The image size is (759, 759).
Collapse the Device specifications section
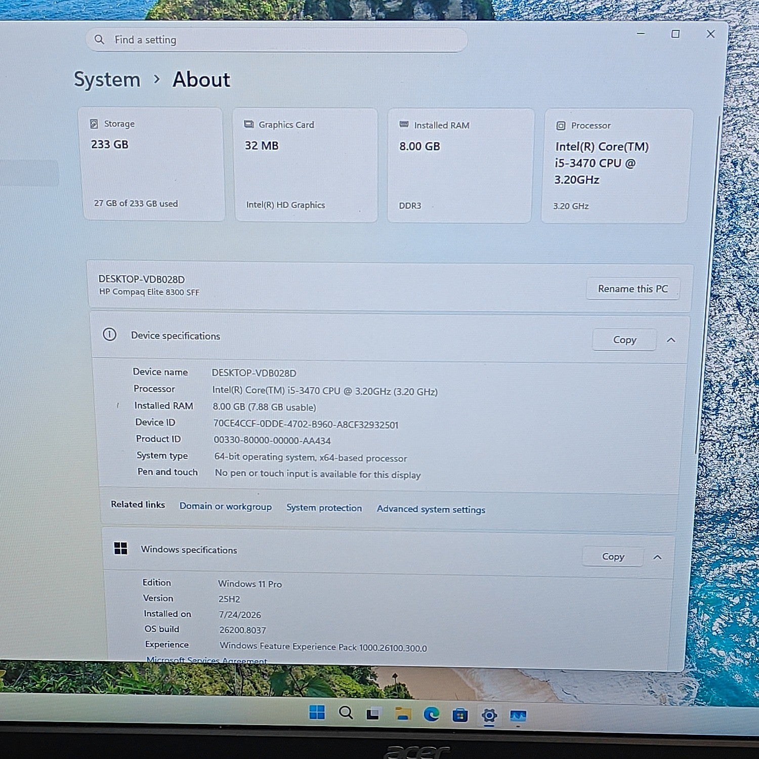(671, 340)
